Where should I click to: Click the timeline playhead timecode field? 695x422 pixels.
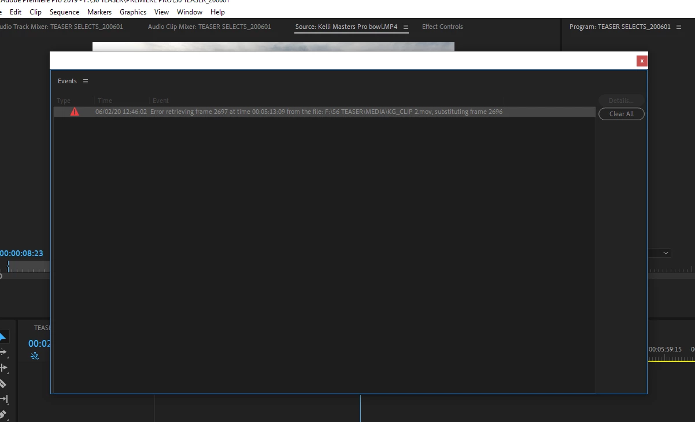(40, 343)
